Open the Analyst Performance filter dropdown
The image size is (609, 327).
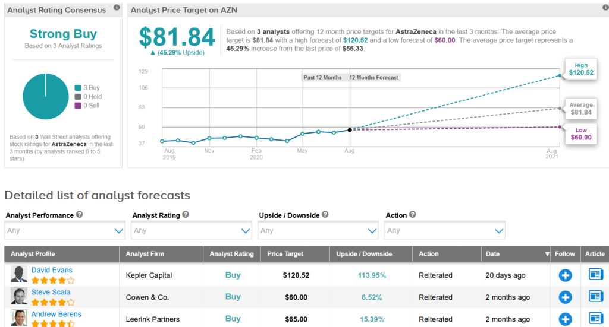(x=65, y=230)
